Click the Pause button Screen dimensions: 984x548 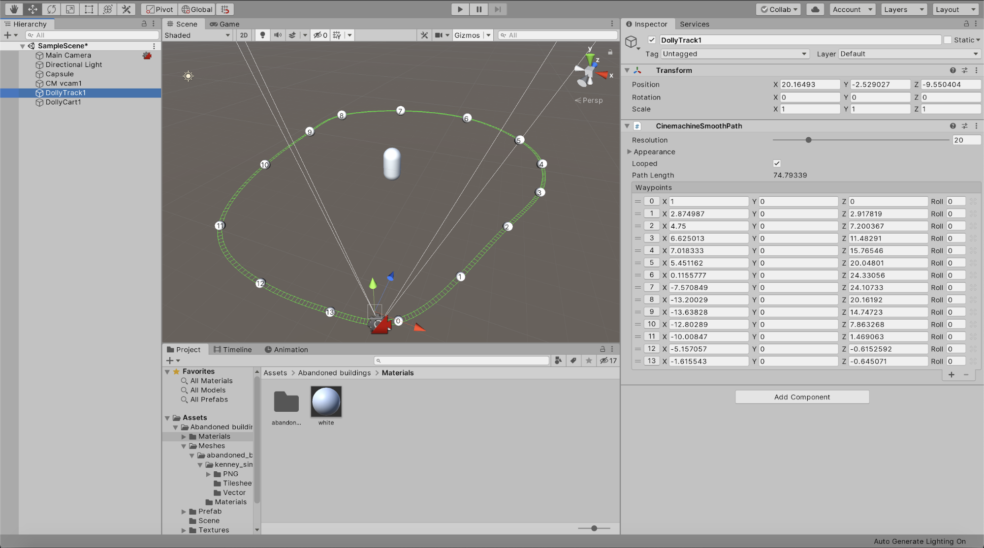click(x=478, y=9)
